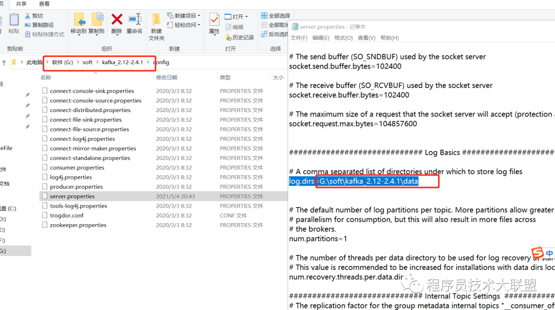Select connect-mirror-maker.properties file
This screenshot has width=555, height=310.
(x=92, y=149)
